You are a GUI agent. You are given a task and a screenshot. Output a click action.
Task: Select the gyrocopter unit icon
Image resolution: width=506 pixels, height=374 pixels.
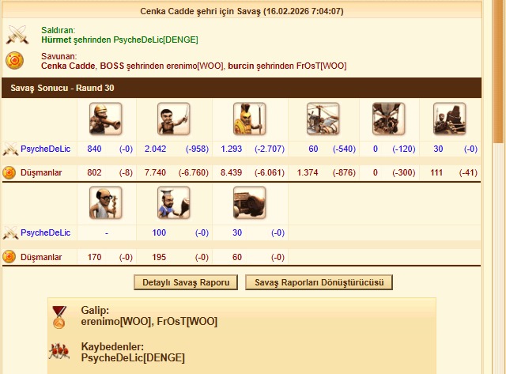[x=323, y=119]
